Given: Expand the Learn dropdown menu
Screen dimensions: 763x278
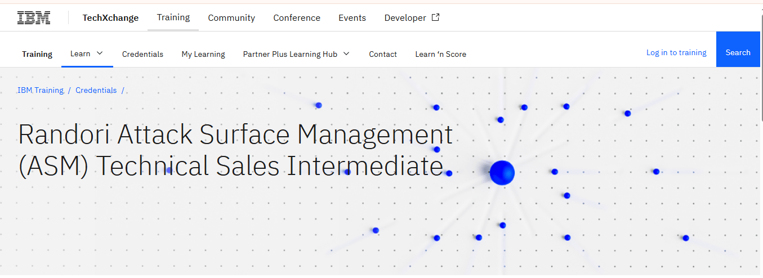Looking at the screenshot, I should (87, 53).
